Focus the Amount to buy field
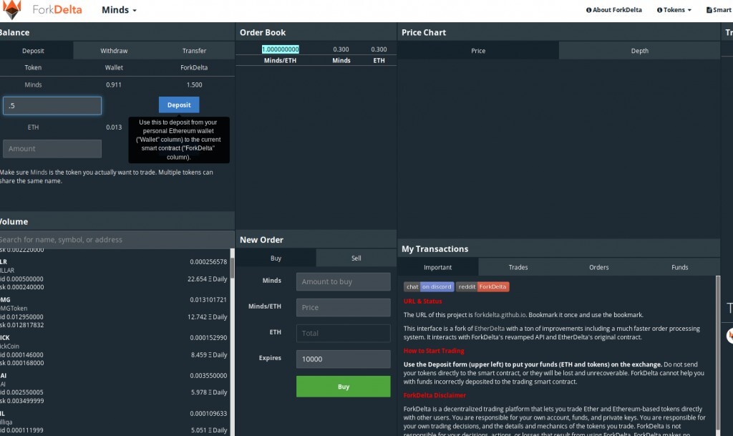Screen dimensions: 733x436 click(343, 282)
